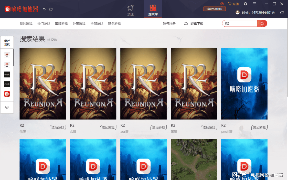Click the 共12款 result count
Viewport: 288px width, 180px height.
click(x=52, y=40)
